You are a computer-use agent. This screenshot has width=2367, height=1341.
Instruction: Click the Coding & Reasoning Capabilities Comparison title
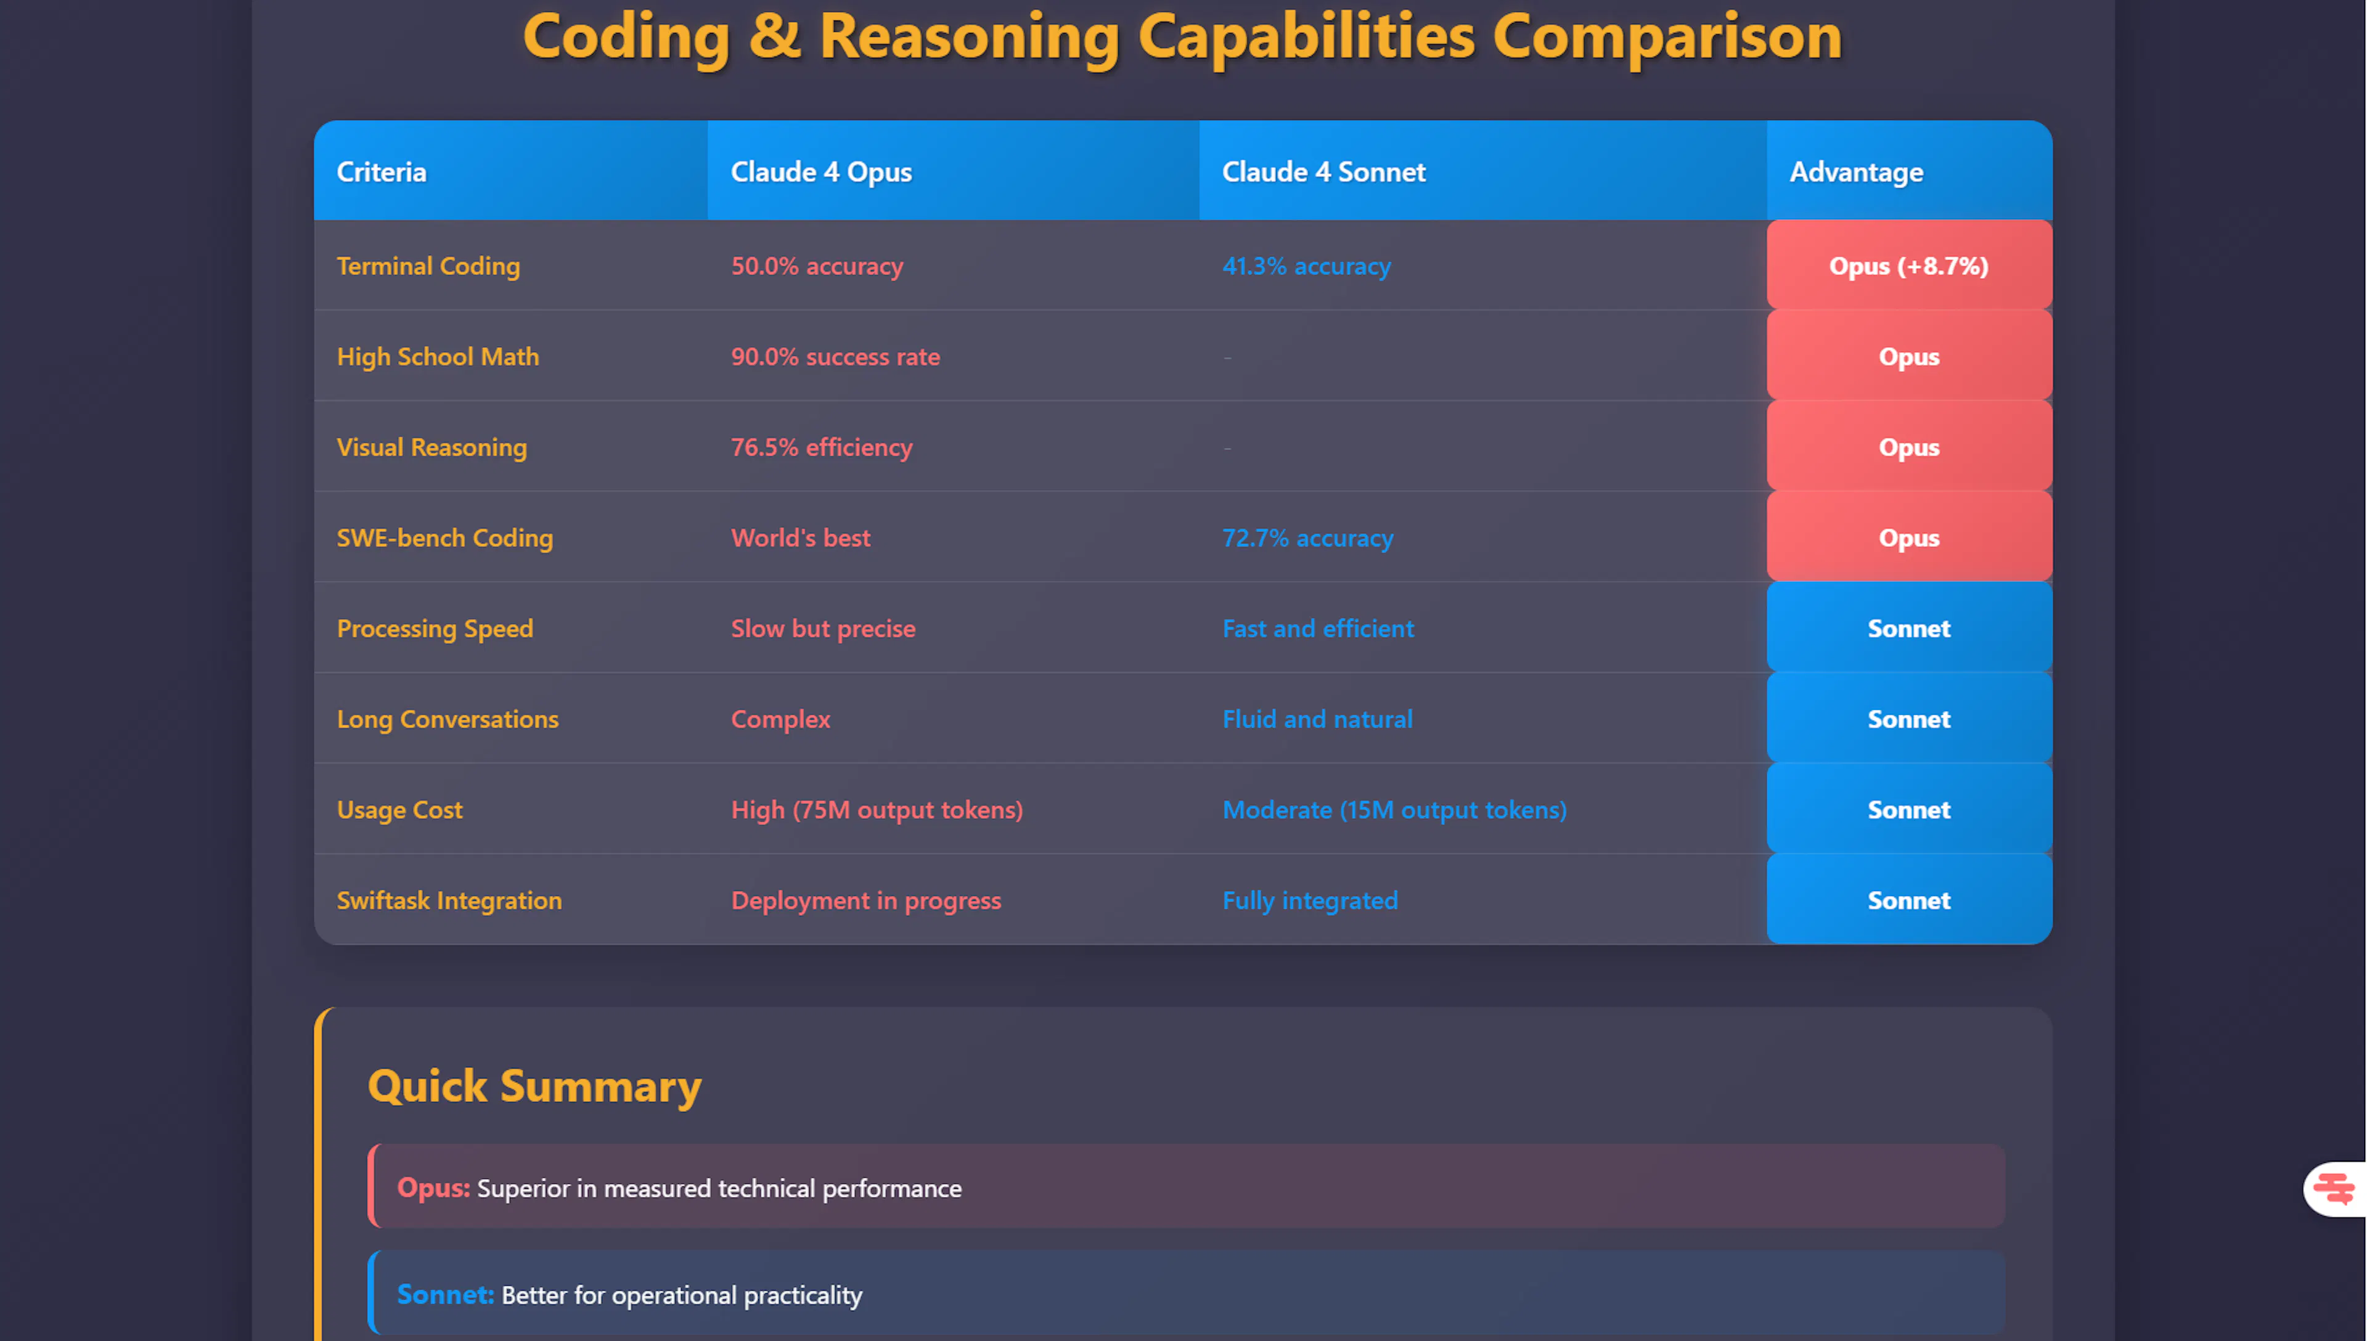[x=1182, y=37]
